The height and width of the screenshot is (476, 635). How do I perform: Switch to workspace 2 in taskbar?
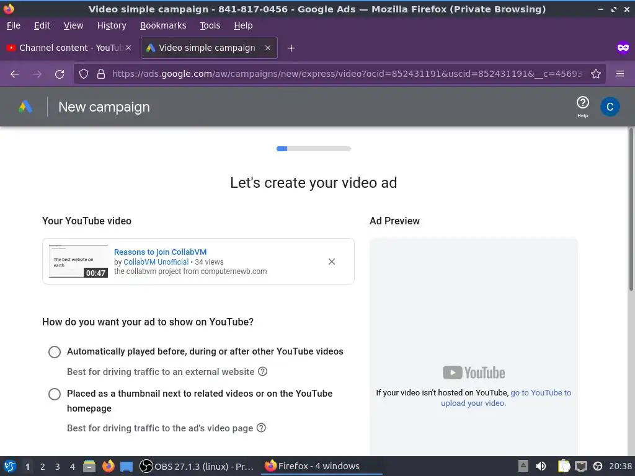(43, 467)
